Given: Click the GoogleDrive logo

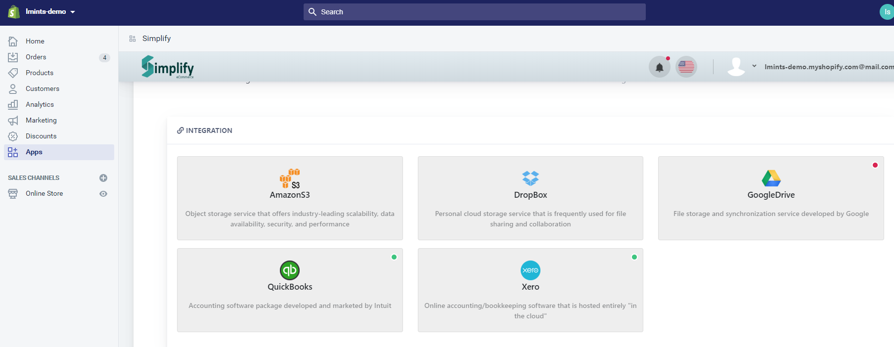Looking at the screenshot, I should [x=771, y=178].
